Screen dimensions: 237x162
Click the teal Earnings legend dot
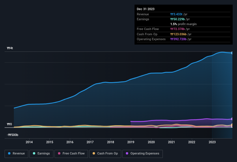click(34, 153)
